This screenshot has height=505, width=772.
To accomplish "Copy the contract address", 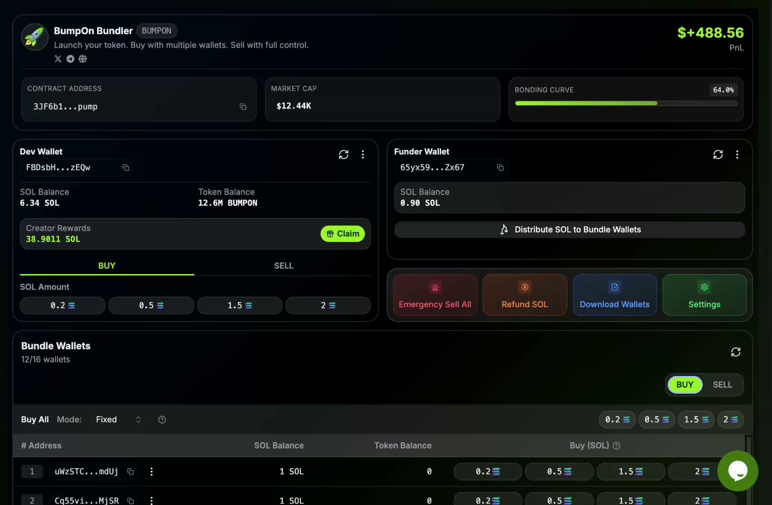I will pyautogui.click(x=243, y=107).
